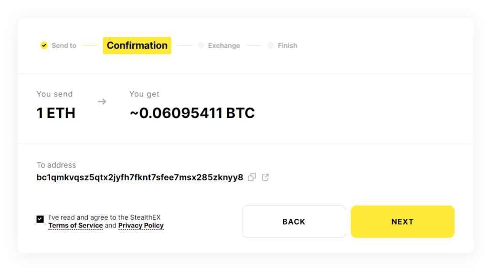The image size is (489, 271).
Task: Click the You send label
Action: pos(54,94)
